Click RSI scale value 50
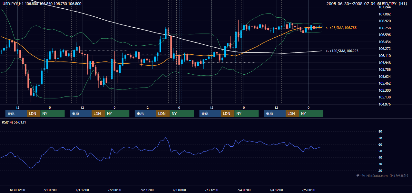This screenshot has height=193, width=412. click(x=380, y=151)
